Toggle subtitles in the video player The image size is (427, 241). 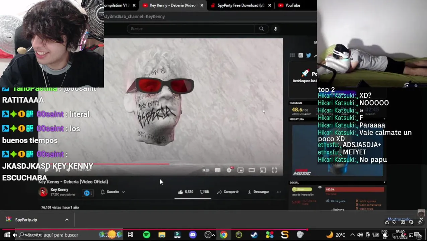(218, 170)
